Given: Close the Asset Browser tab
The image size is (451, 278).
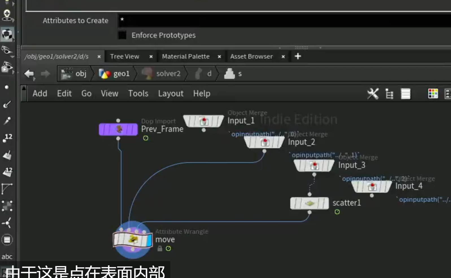Looking at the screenshot, I should point(283,57).
